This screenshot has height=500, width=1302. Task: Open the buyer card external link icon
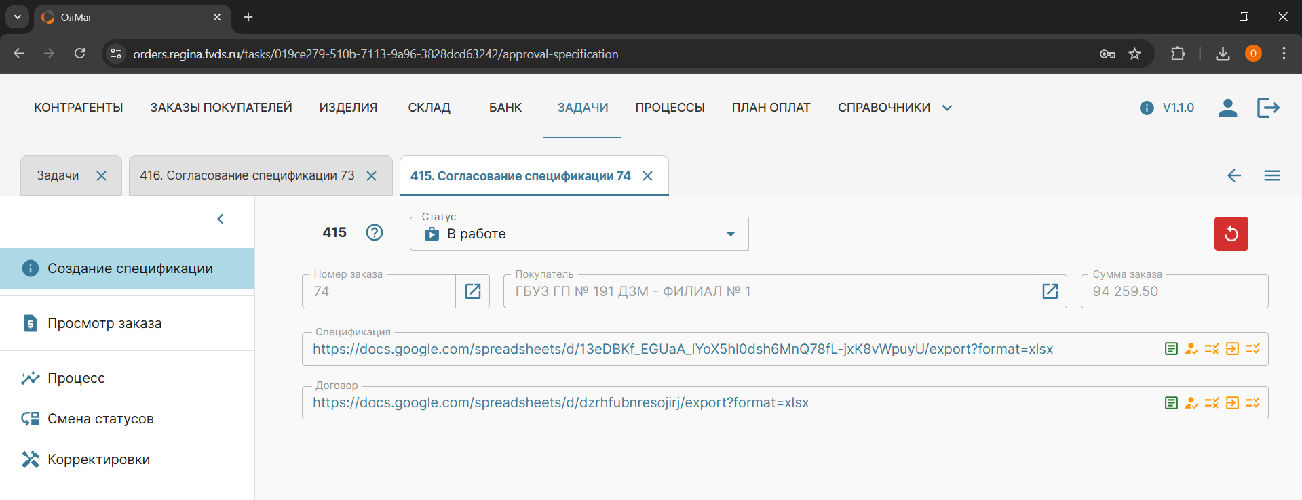(1050, 291)
